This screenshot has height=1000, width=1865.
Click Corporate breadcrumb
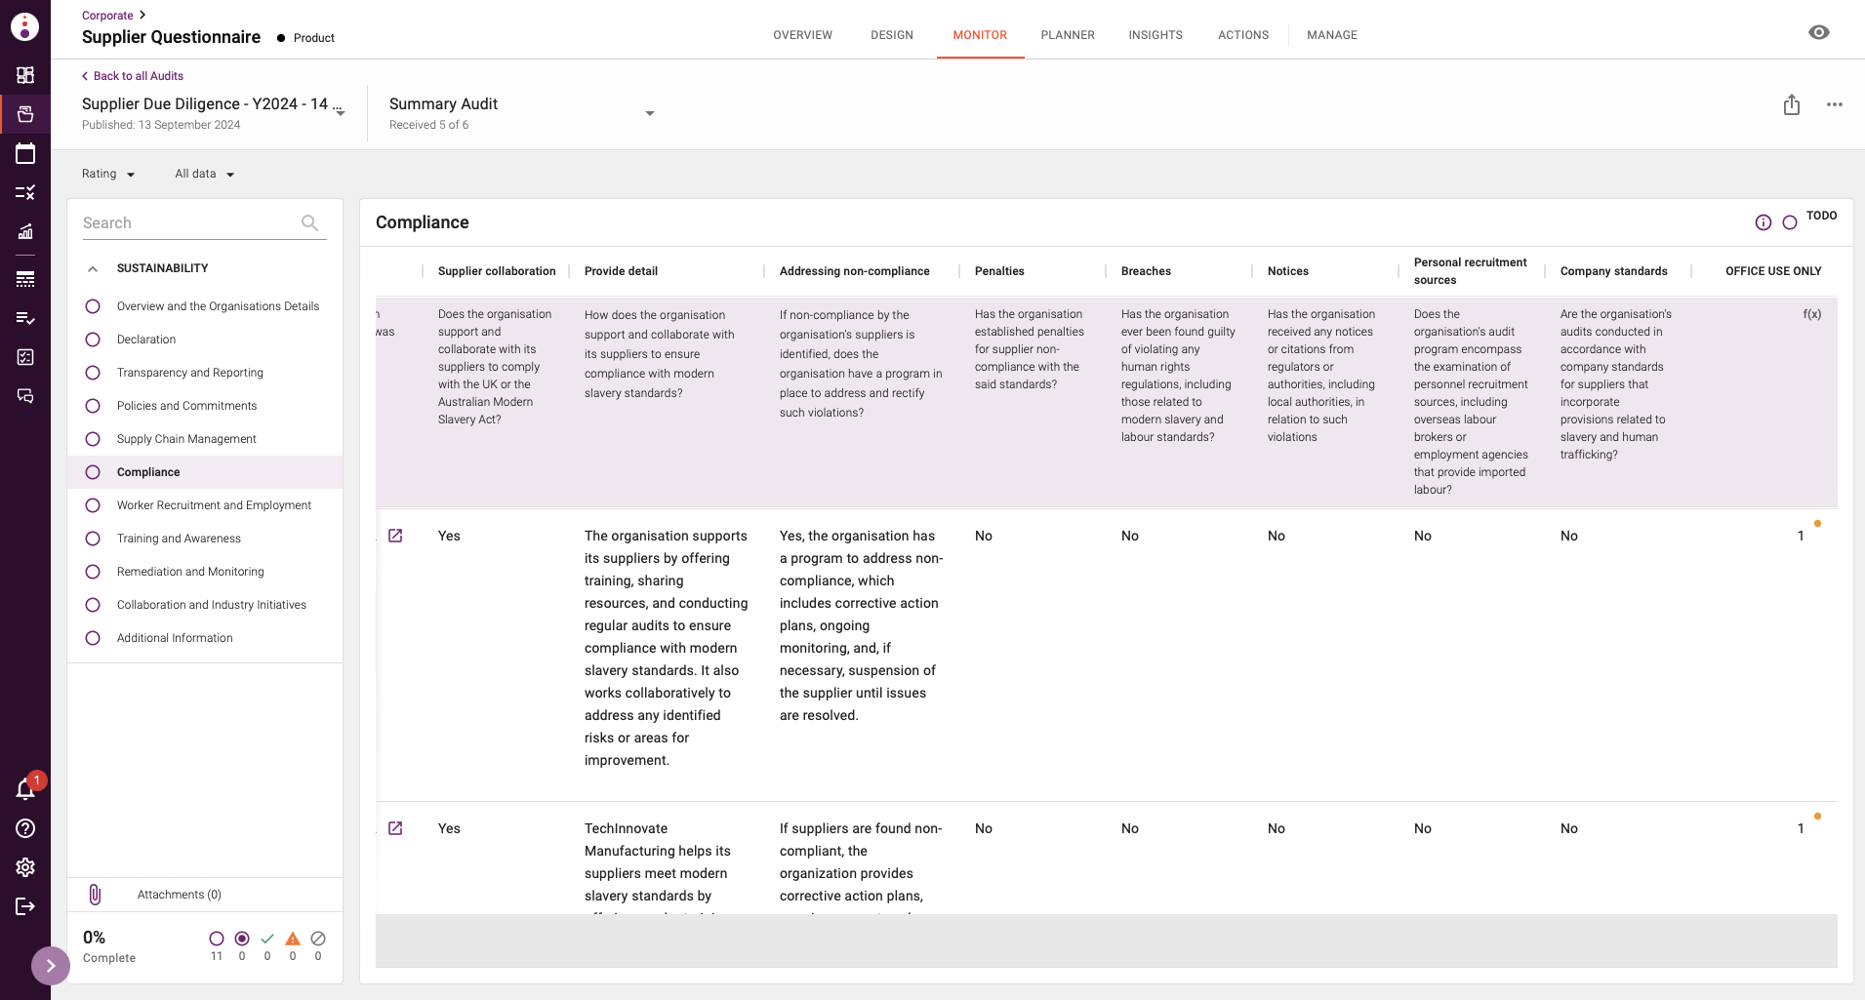[x=107, y=16]
